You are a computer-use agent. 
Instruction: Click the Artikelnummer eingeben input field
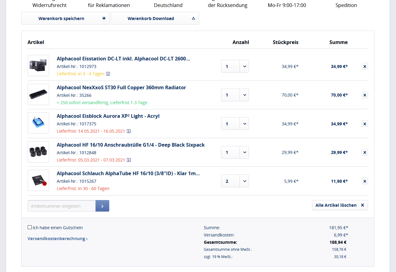tap(61, 206)
